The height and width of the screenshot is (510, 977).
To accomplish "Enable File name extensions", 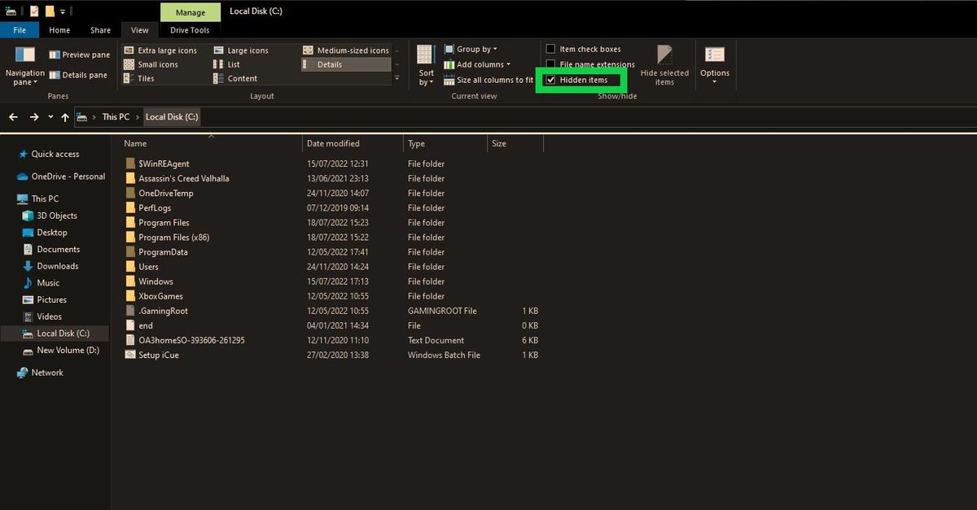I will (x=551, y=64).
